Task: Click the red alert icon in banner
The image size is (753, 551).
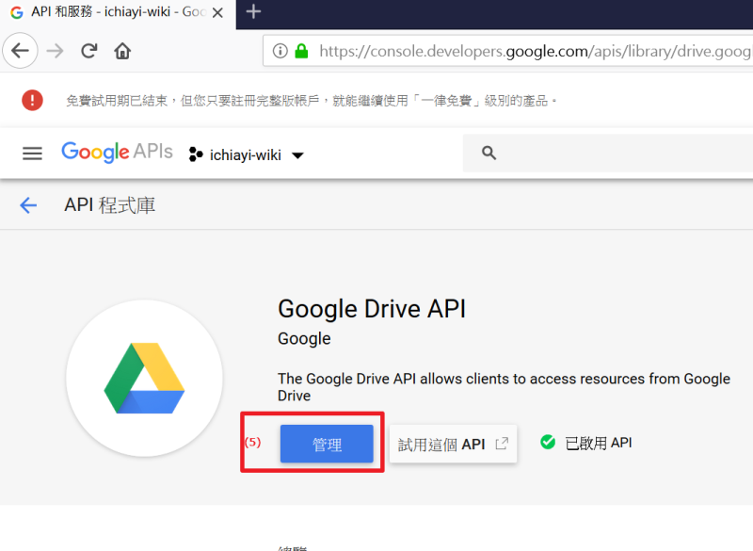Action: click(32, 101)
